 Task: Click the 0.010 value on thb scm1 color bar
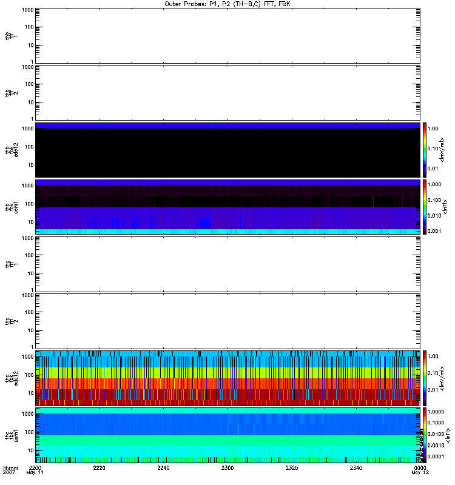tap(434, 216)
